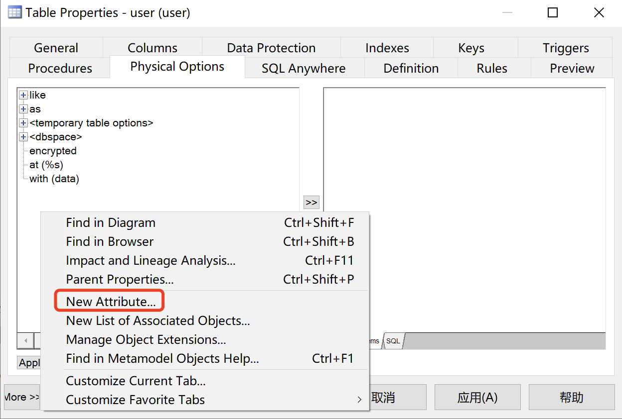Click the 应用(A) apply button
Image resolution: width=622 pixels, height=419 pixels.
[x=477, y=397]
